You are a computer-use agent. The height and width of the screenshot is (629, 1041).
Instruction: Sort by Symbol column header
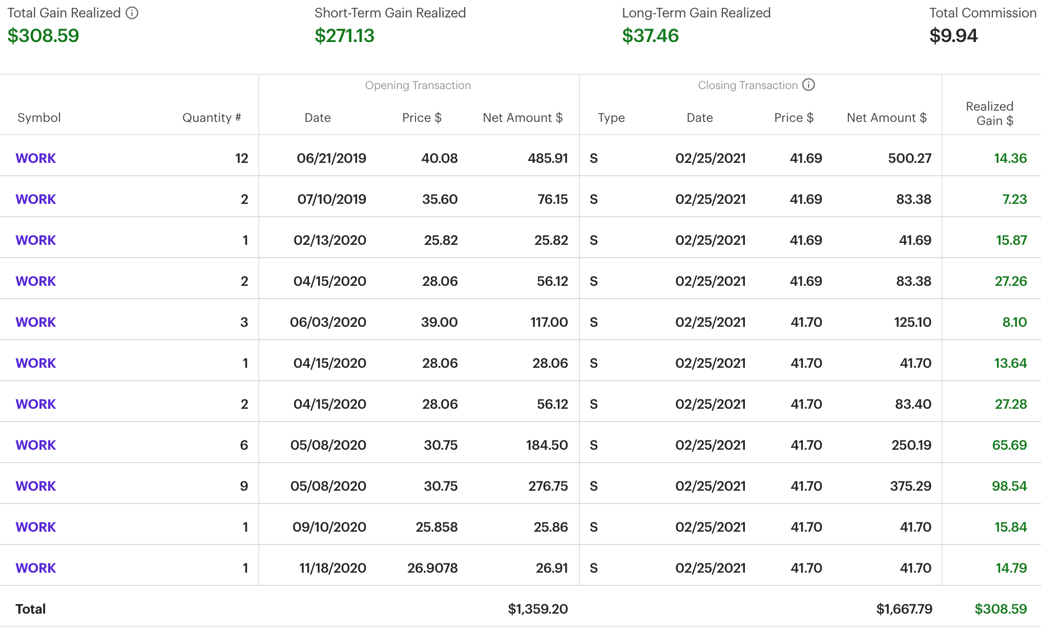click(x=39, y=118)
